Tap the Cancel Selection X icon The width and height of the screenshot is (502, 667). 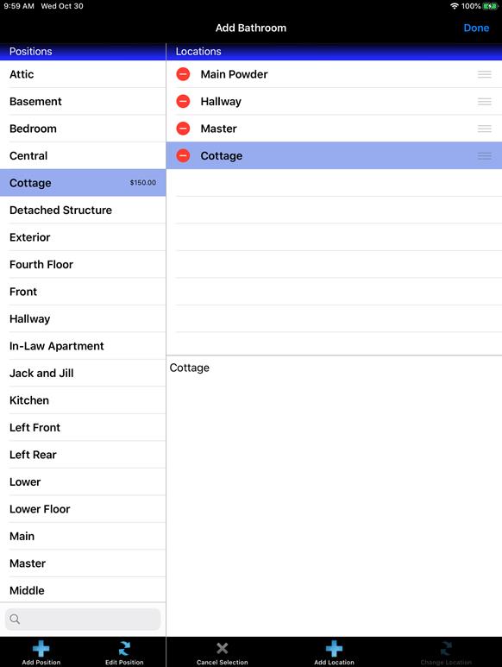[222, 648]
